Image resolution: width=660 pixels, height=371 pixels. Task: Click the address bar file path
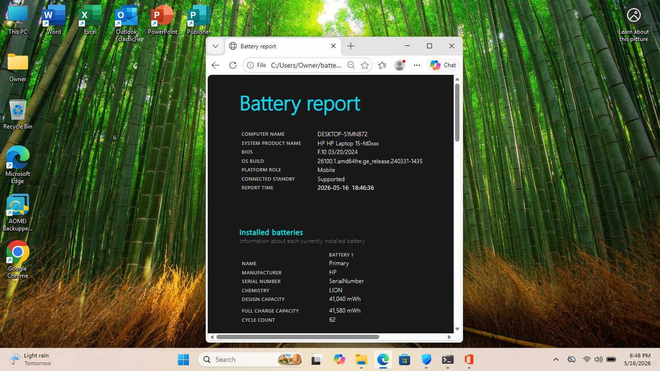tap(306, 65)
